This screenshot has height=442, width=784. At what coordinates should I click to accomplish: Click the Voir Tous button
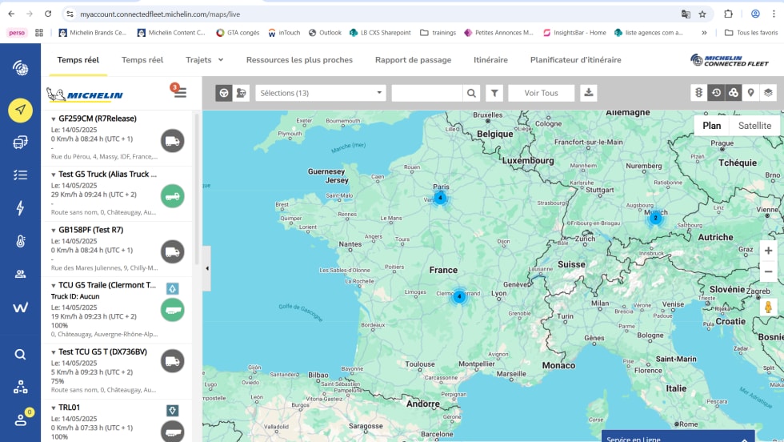tap(541, 93)
